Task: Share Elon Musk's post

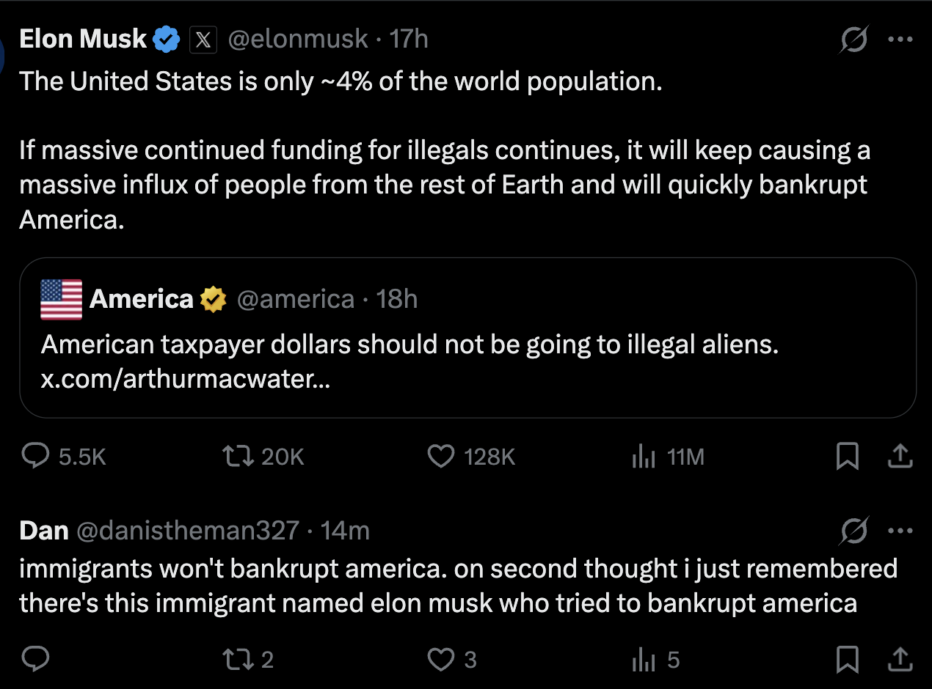Action: coord(900,457)
